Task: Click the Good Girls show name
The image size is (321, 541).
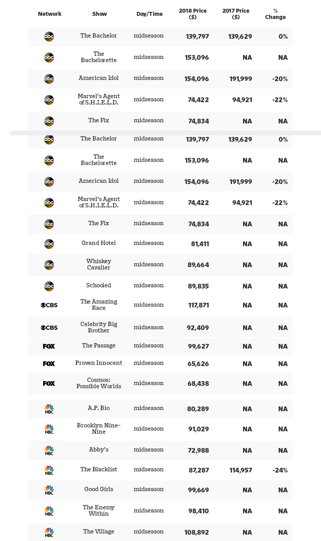Action: [99, 489]
